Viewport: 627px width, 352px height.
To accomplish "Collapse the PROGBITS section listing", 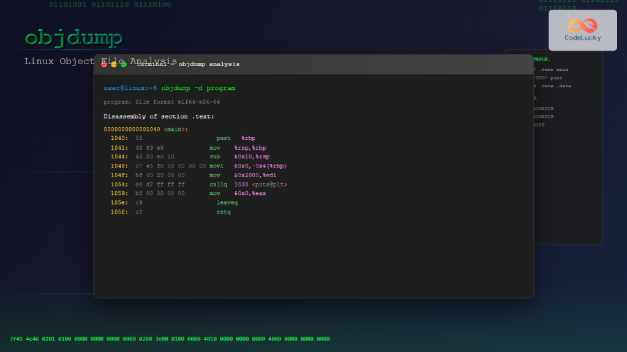I will pos(543,107).
